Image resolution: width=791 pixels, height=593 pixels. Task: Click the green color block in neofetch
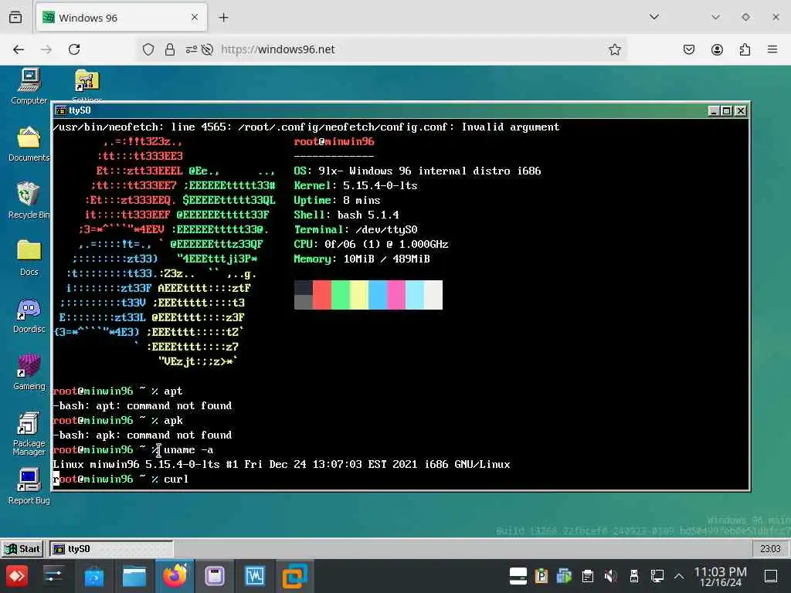tap(341, 295)
